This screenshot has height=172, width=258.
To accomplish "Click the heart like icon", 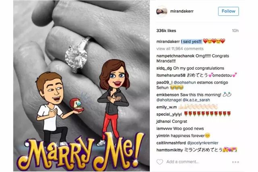I will (160, 162).
